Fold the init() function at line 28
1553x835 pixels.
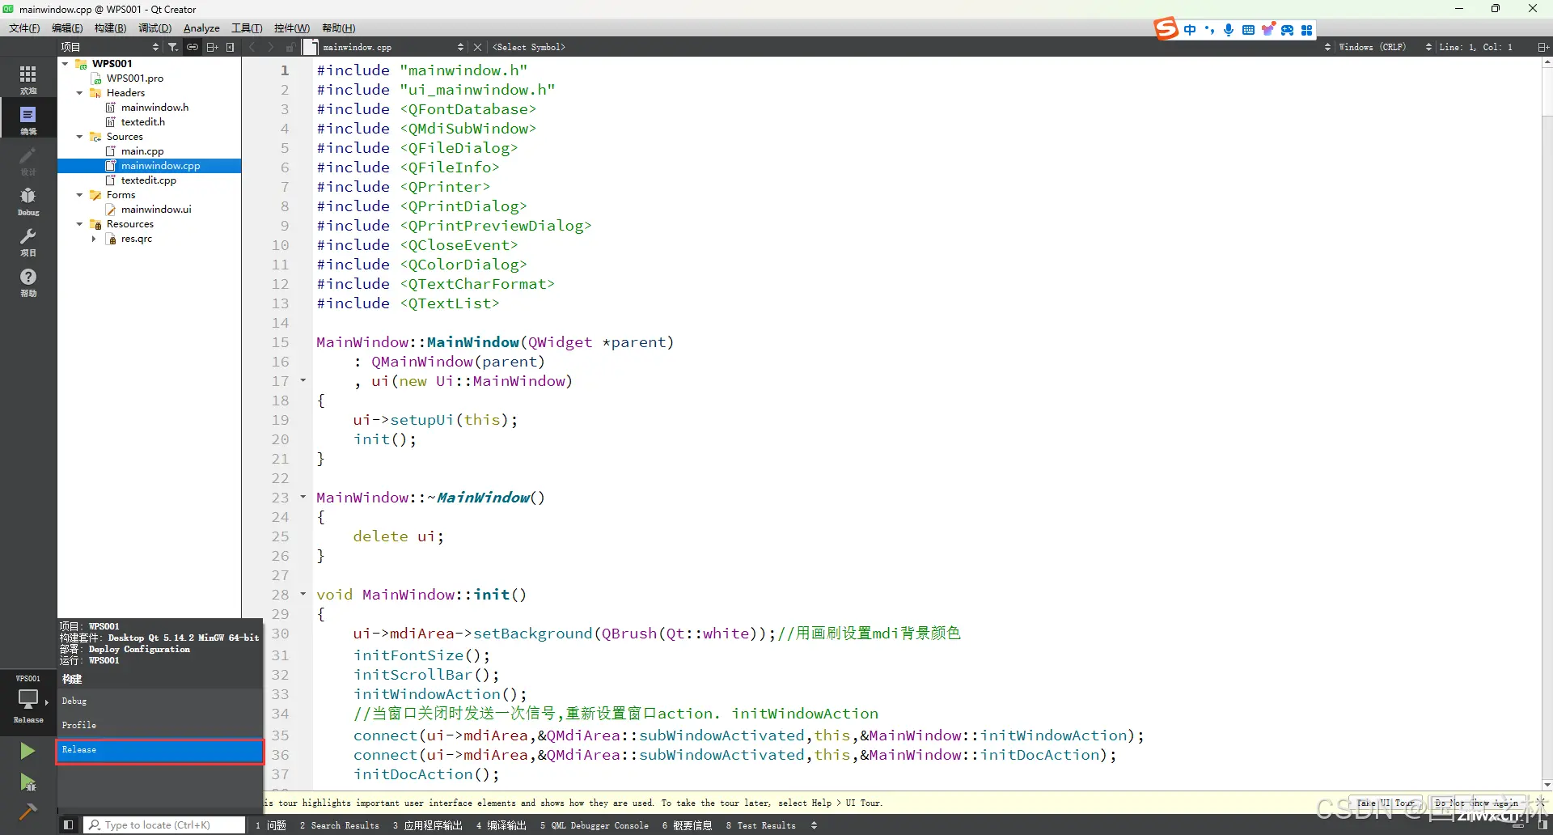(x=303, y=594)
